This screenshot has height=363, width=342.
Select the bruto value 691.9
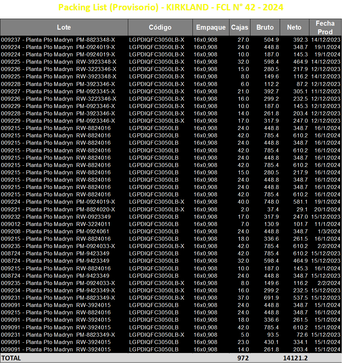[271, 298]
